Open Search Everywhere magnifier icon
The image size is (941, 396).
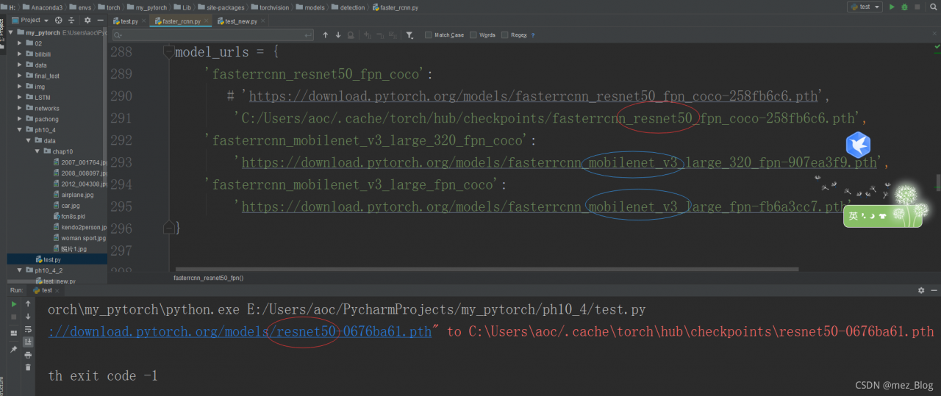click(x=932, y=7)
